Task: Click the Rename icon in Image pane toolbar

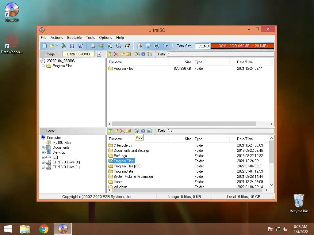Action: (128, 54)
